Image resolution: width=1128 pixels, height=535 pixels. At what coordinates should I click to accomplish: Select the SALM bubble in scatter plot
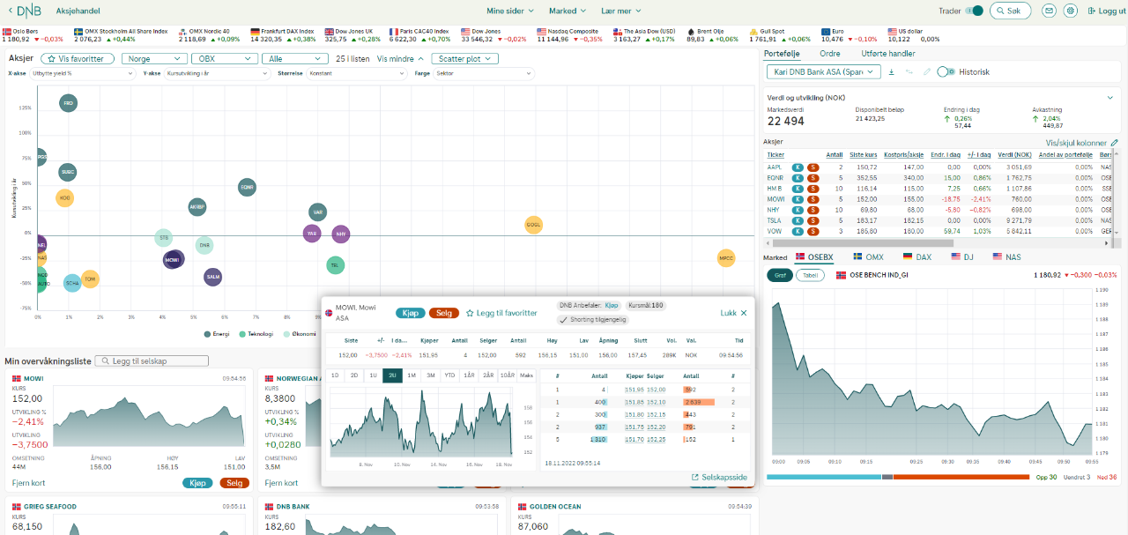(212, 277)
